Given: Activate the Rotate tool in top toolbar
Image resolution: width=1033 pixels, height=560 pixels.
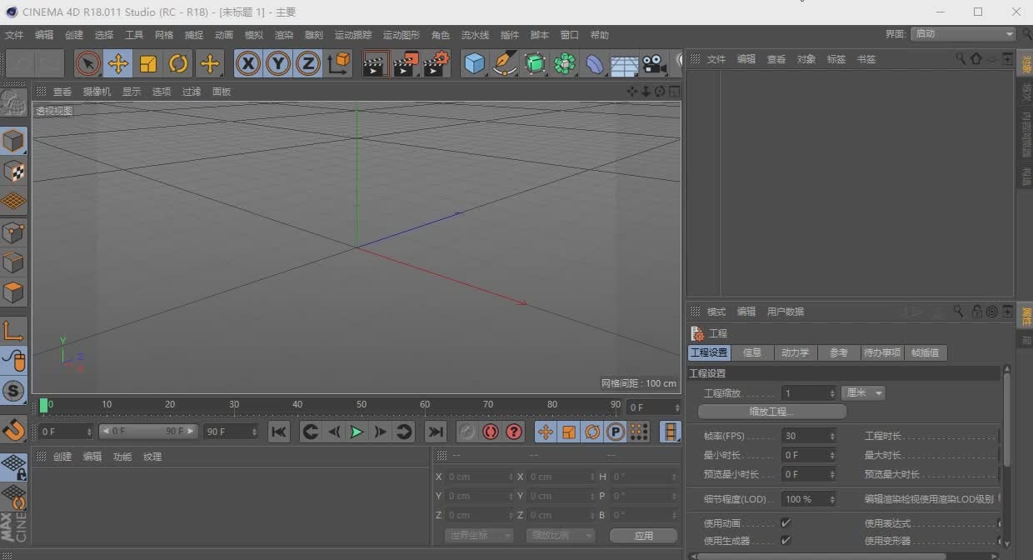Looking at the screenshot, I should pyautogui.click(x=178, y=63).
